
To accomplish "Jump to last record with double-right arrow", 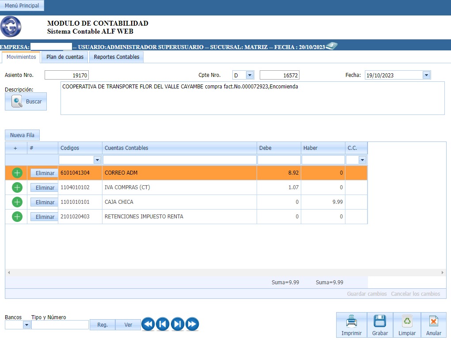I will (192, 324).
